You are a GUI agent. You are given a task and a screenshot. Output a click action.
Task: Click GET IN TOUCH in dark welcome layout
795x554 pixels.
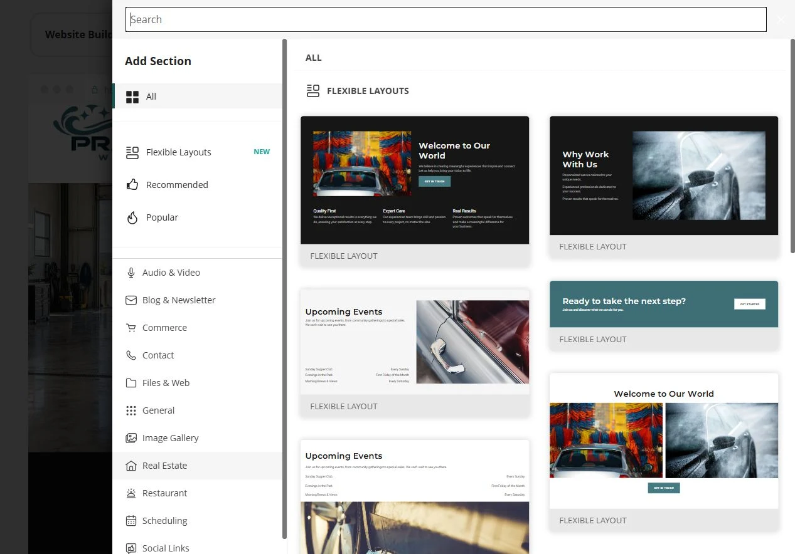coord(434,181)
